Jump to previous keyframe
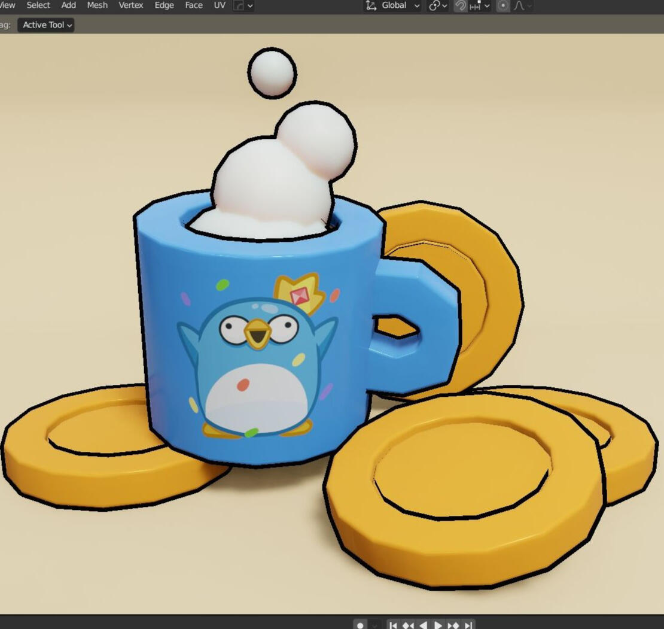 click(x=408, y=625)
